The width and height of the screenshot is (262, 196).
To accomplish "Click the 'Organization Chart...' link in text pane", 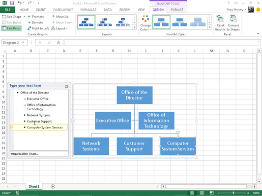I will (25, 154).
